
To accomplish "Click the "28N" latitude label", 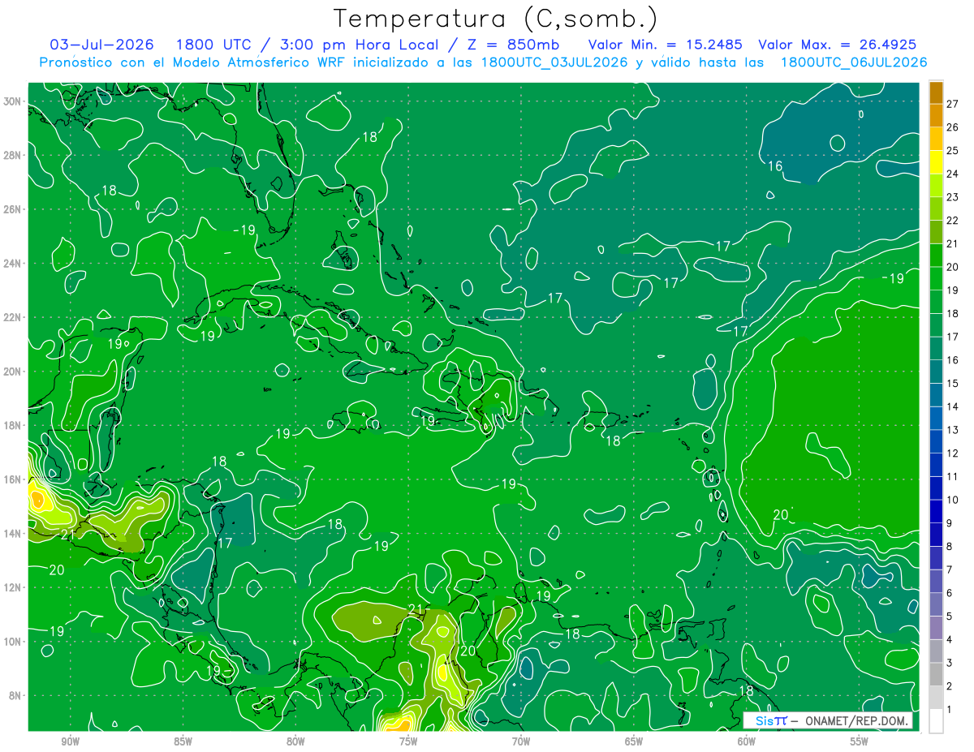I will coord(11,155).
